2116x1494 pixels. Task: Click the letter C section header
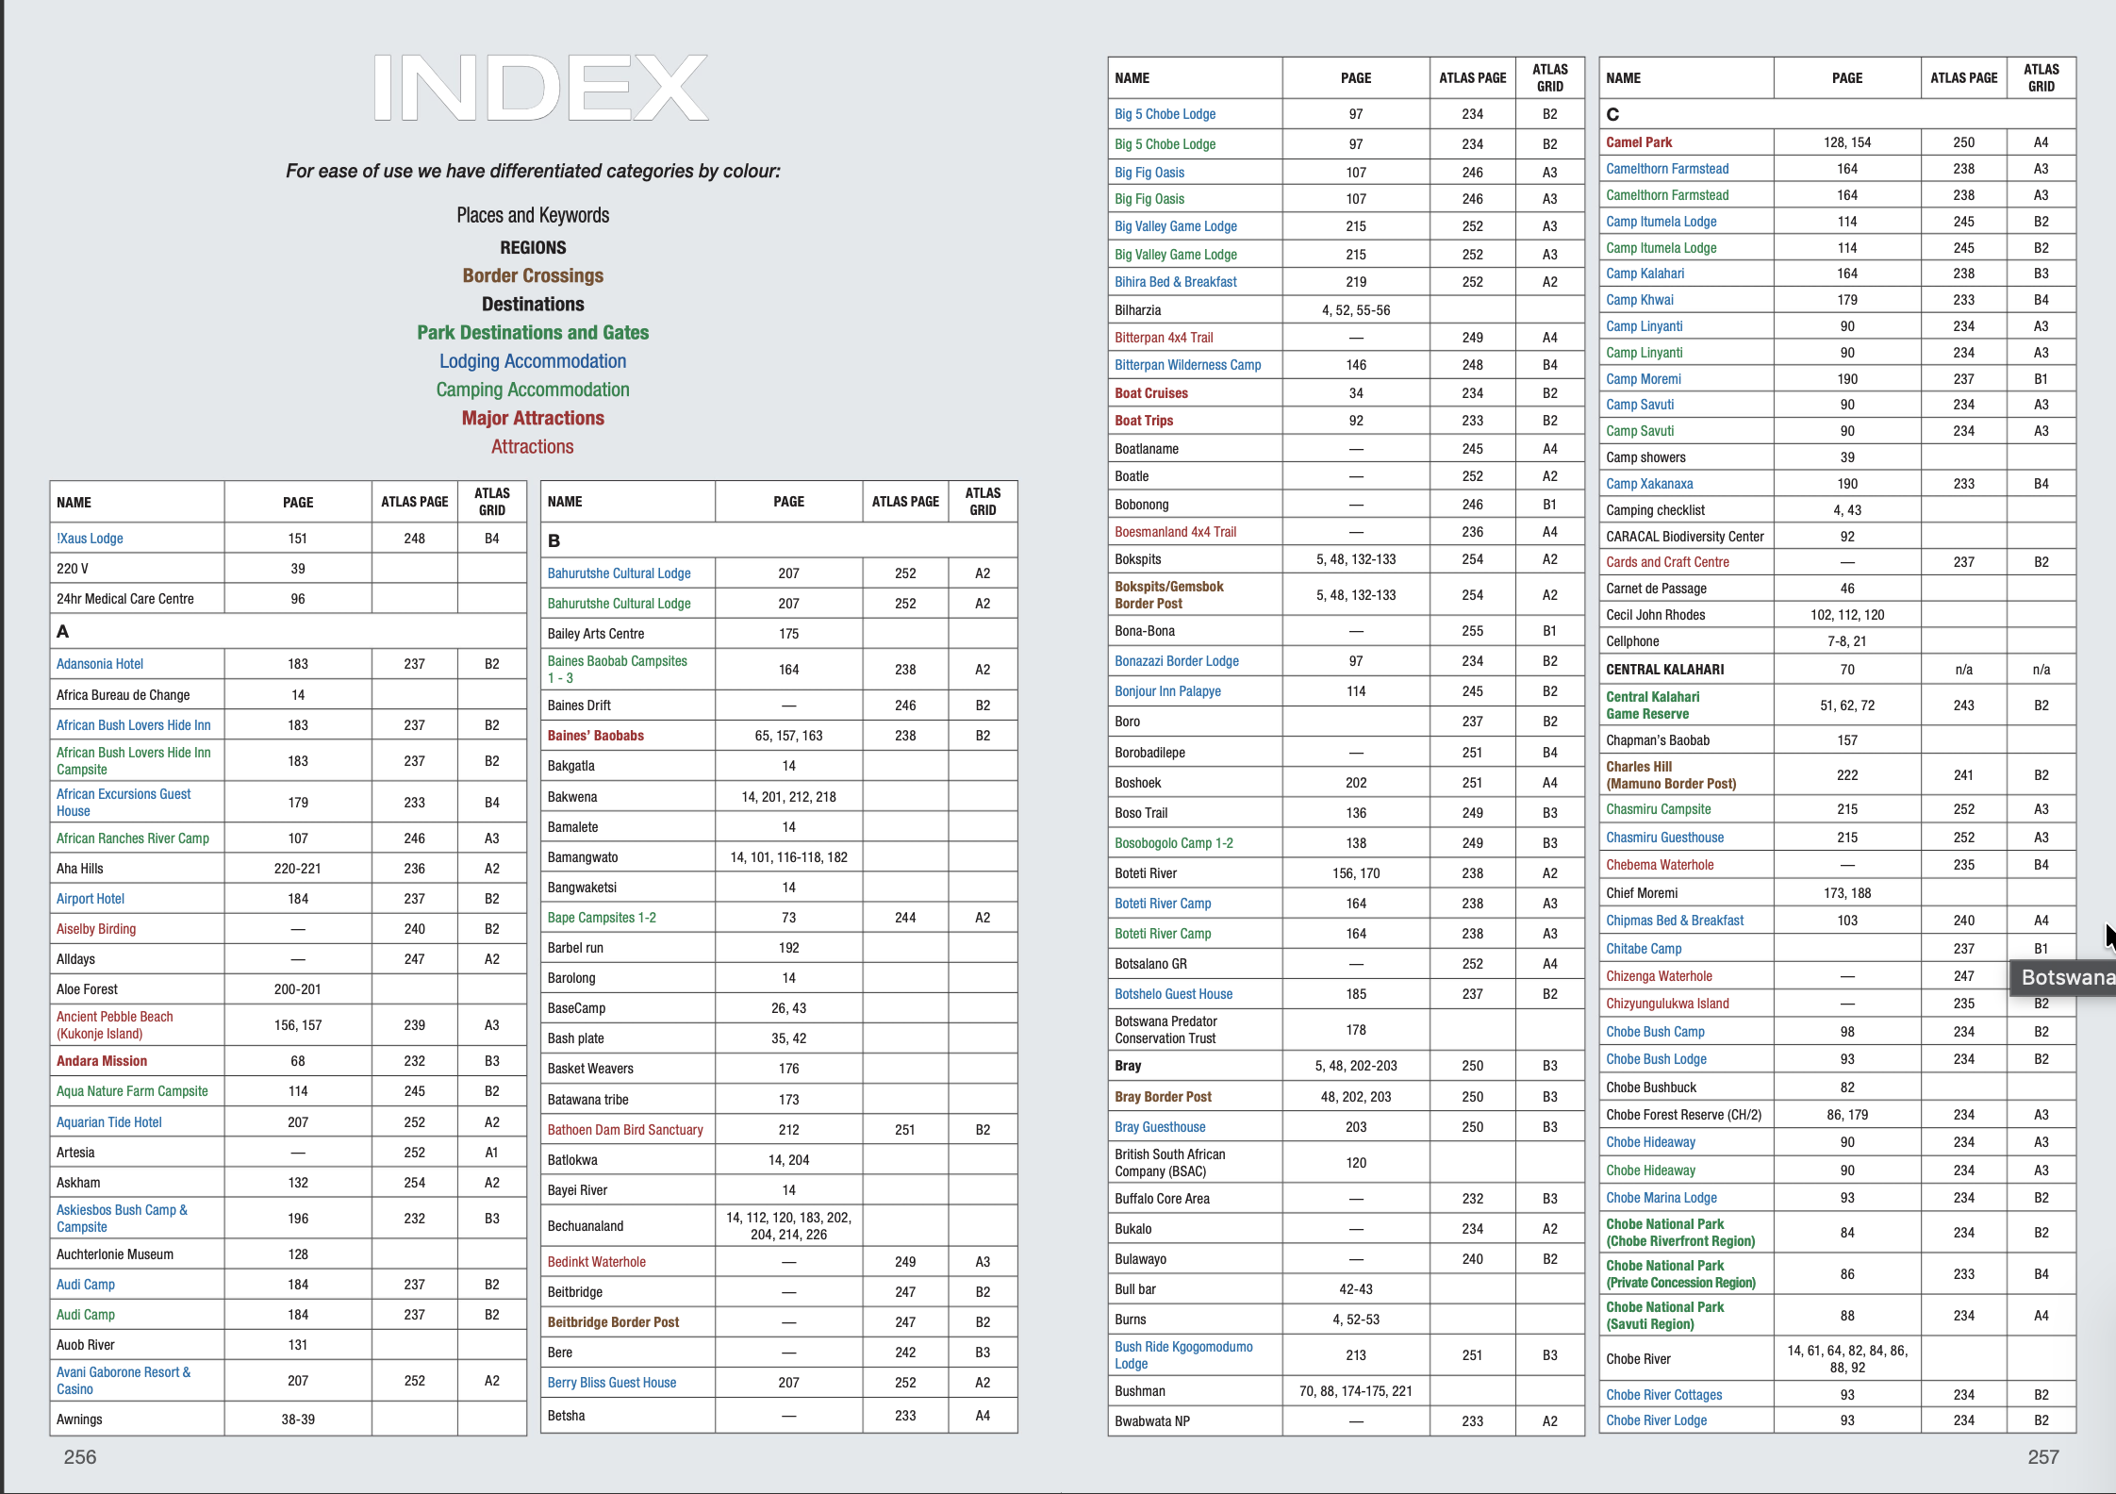(1612, 114)
